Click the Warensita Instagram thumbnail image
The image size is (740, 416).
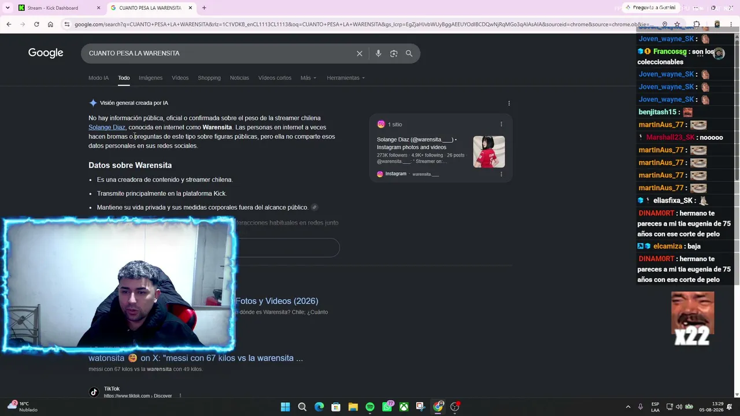489,151
